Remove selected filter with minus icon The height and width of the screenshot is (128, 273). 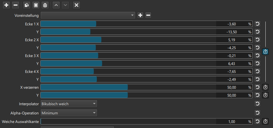[x=15, y=5]
